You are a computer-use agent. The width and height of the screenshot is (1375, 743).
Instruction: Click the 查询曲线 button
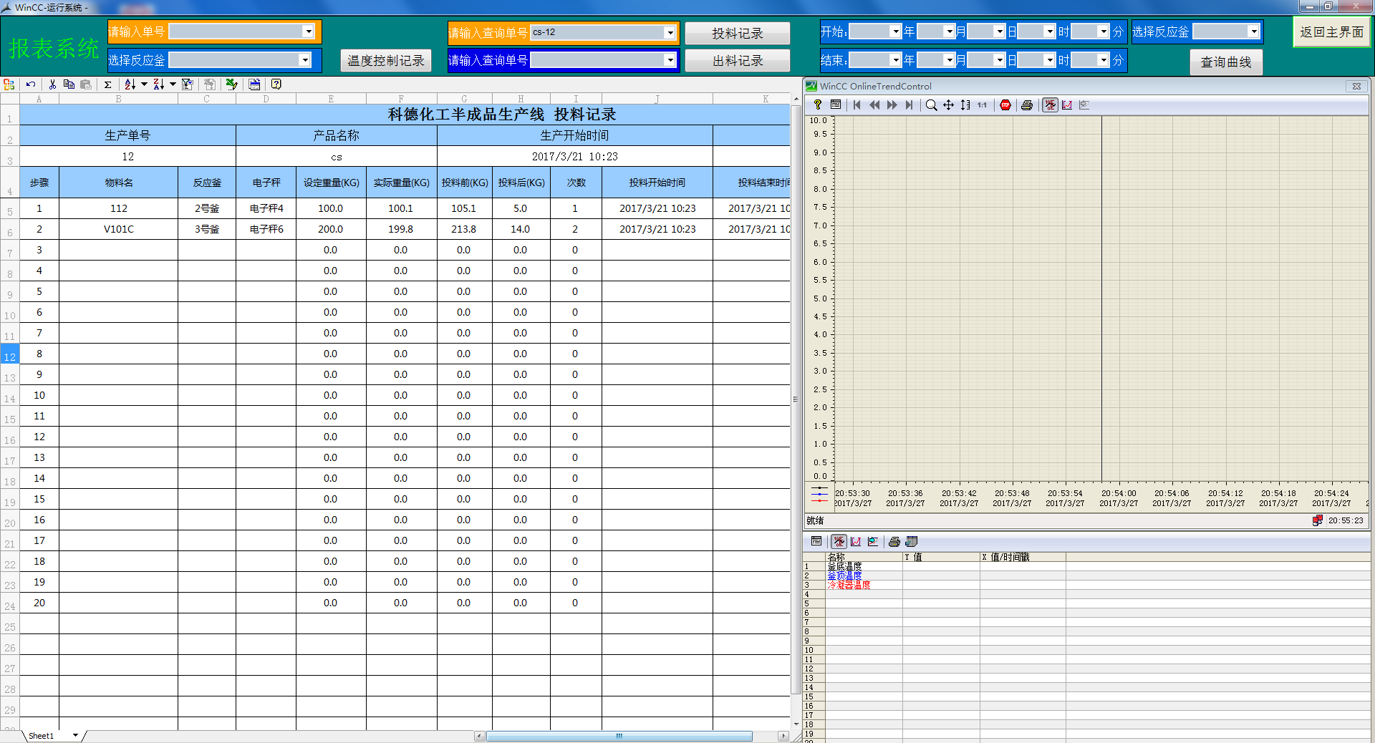point(1225,62)
